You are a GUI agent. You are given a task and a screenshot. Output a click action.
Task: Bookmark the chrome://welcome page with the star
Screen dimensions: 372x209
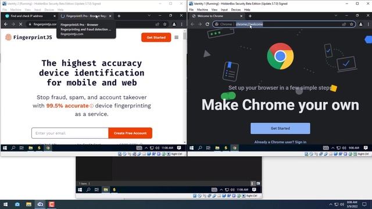point(352,24)
